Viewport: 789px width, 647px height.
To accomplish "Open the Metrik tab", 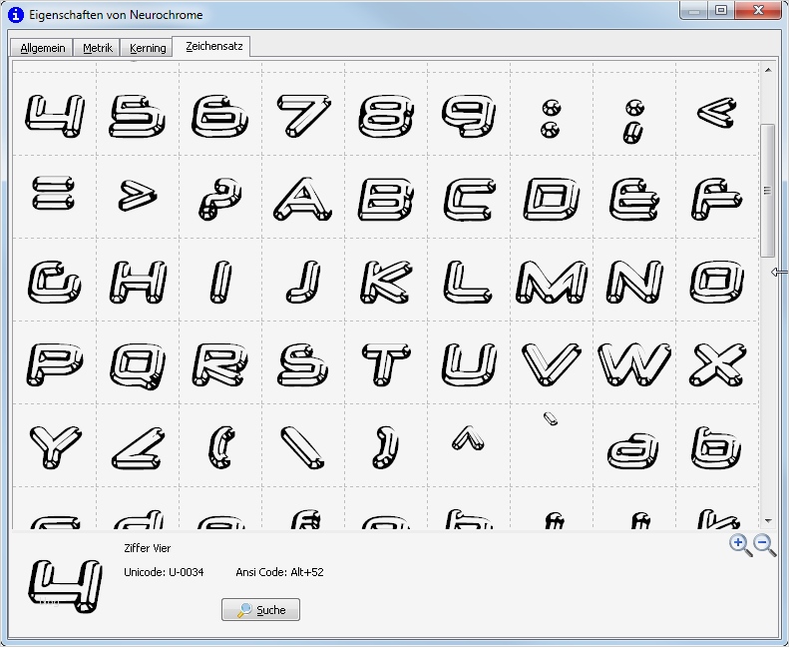I will point(98,48).
